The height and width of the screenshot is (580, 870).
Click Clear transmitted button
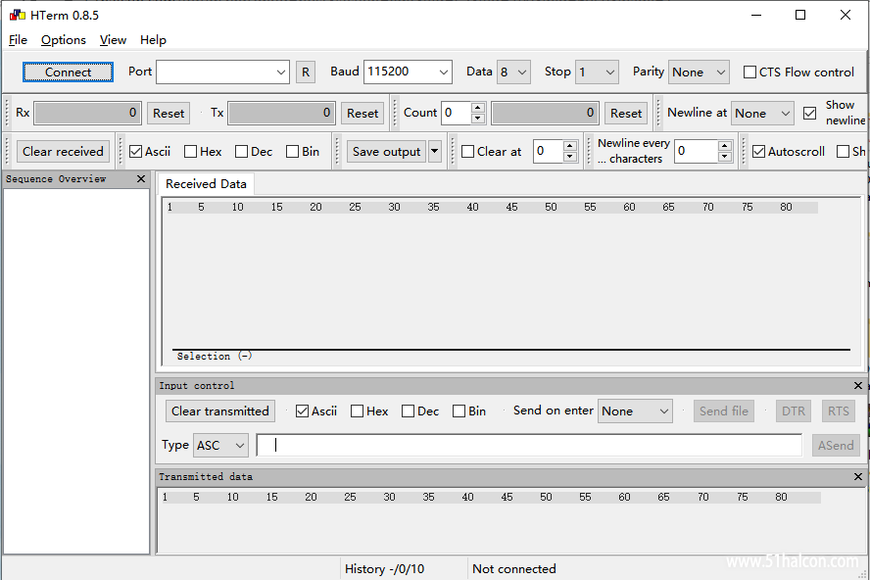220,411
